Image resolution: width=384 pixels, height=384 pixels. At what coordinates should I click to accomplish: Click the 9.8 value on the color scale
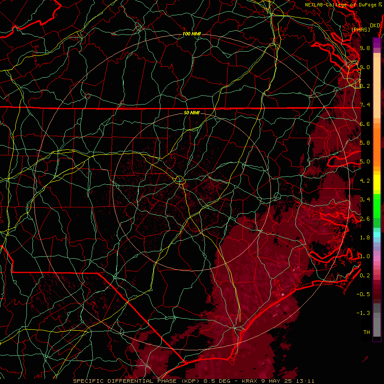pos(365,48)
